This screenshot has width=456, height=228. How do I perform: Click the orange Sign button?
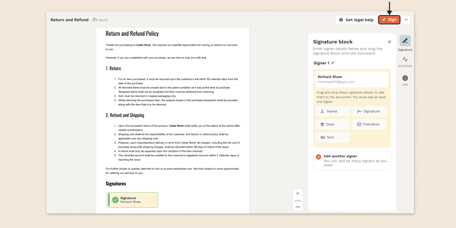389,20
